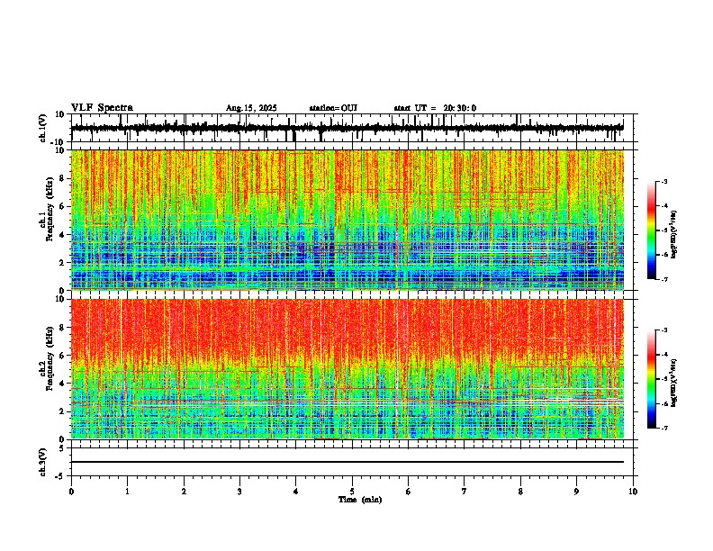713x551 pixels.
Task: Click the "Time (min)" axis label
Action: [360, 500]
